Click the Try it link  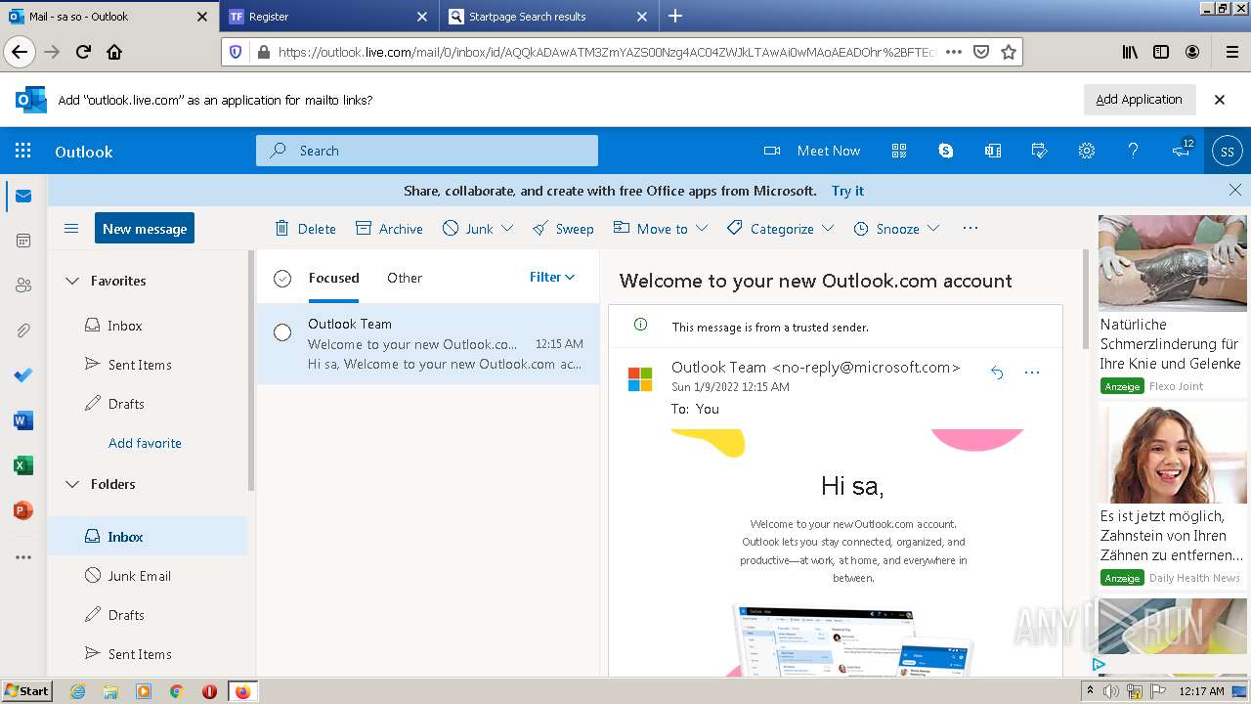point(847,191)
